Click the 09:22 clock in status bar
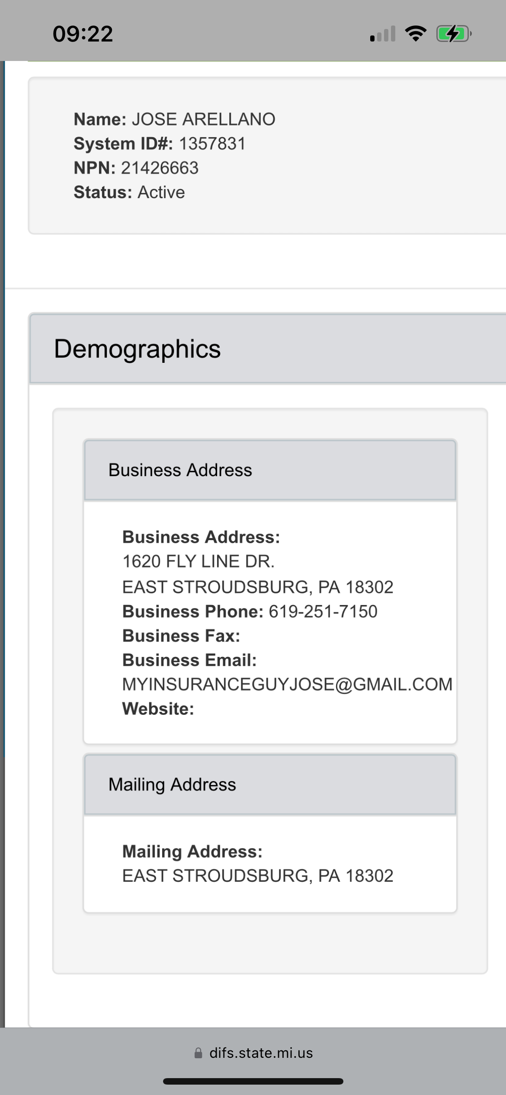Viewport: 506px width, 1095px height. [x=83, y=34]
